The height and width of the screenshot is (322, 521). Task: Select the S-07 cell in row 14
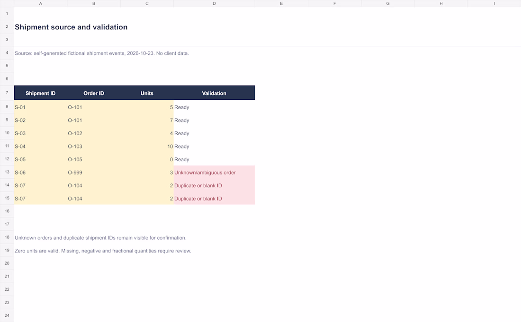(x=41, y=185)
